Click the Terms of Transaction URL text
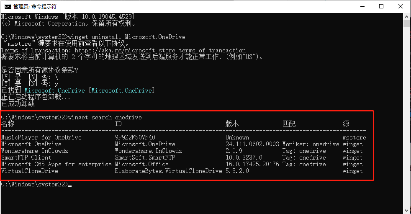Viewport: 411px width, 214px height. (160, 50)
